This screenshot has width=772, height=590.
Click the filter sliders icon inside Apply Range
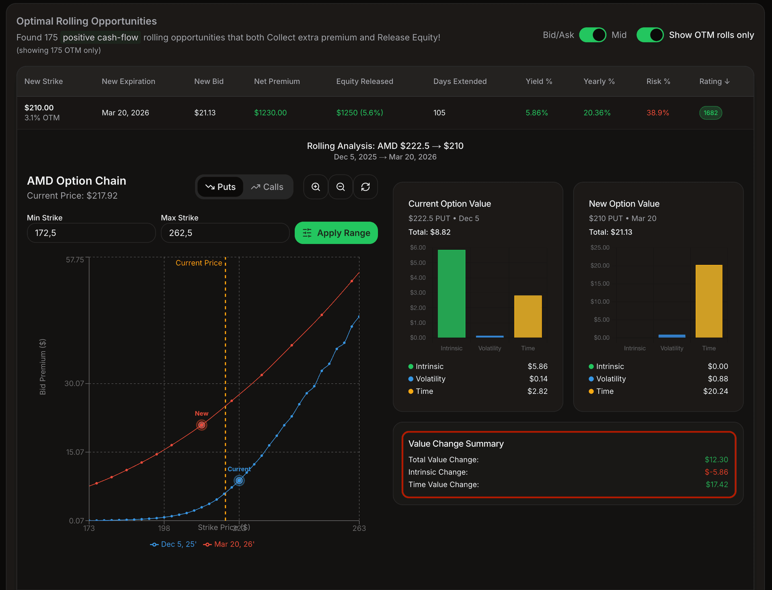pos(307,233)
